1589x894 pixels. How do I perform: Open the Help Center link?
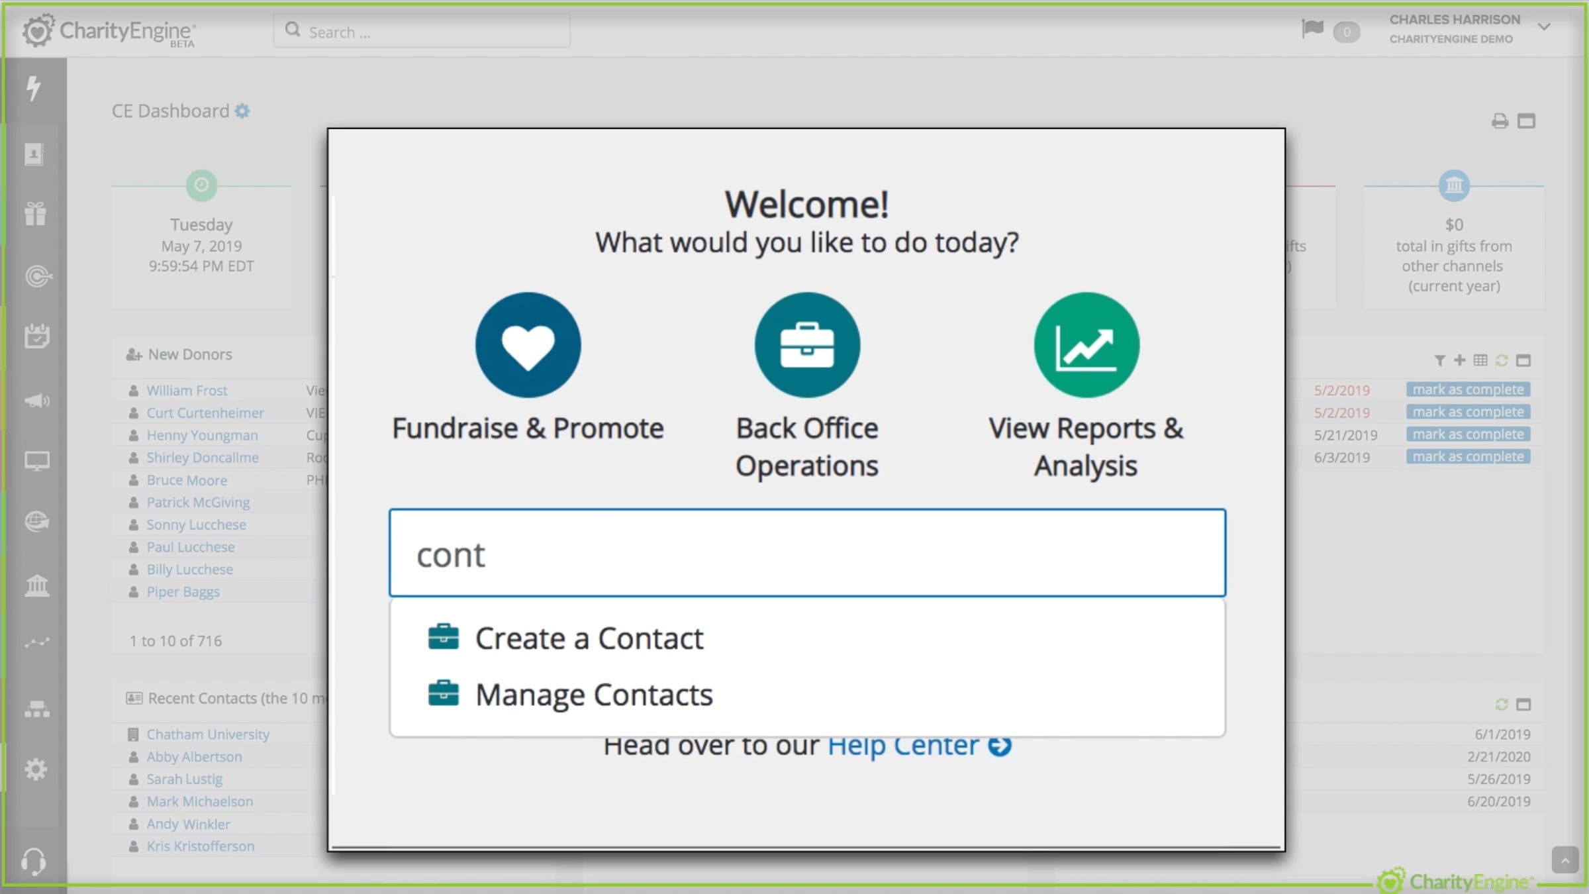(919, 746)
